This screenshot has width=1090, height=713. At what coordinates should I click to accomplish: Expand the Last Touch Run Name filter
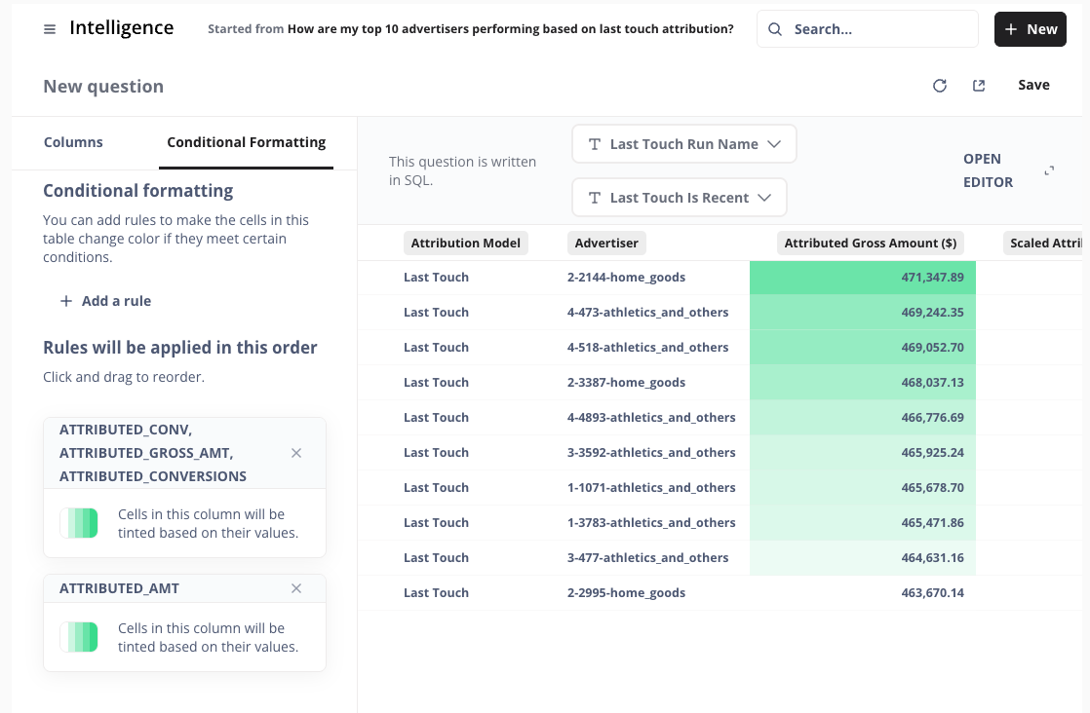[x=774, y=144]
